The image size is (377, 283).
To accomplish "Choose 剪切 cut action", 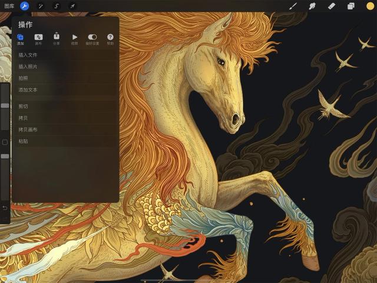I will click(65, 106).
